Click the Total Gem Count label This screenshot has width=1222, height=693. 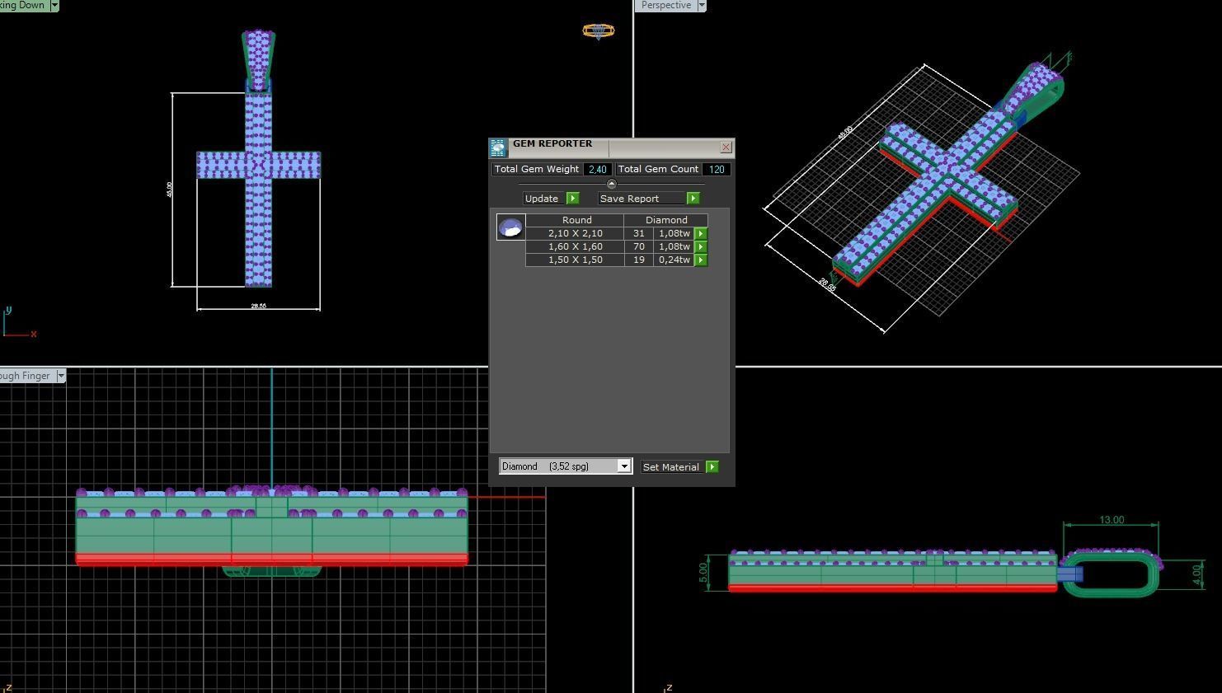tap(658, 169)
